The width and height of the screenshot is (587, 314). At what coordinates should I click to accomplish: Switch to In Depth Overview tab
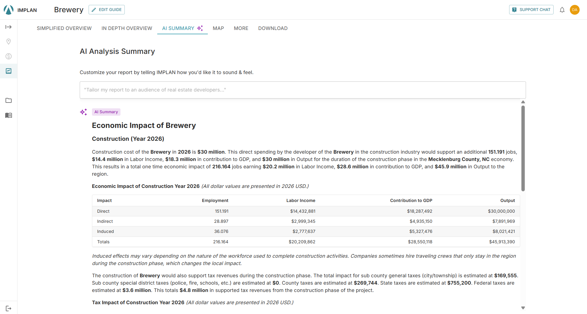pos(127,28)
